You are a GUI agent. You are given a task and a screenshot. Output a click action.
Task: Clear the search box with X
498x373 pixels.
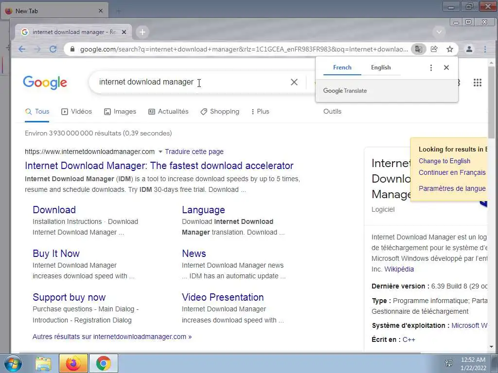point(294,82)
